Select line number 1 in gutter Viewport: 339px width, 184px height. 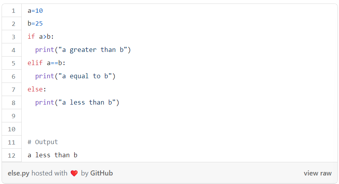pos(14,10)
